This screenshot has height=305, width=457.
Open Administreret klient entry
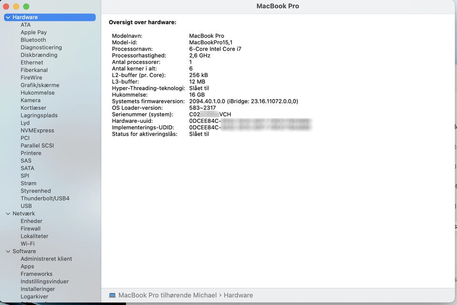(x=46, y=259)
